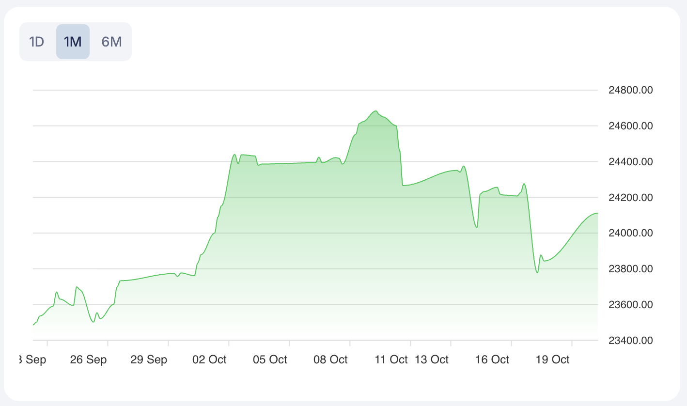
Task: Click the leftmost start of the chart line
Action: click(x=33, y=325)
